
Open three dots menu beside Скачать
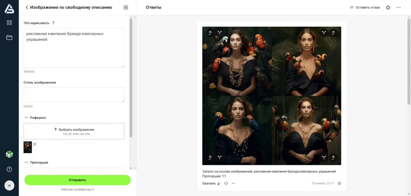[x=233, y=183]
